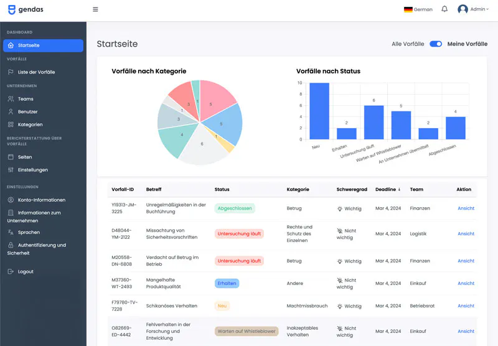Viewport: 498px width, 346px height.
Task: Click the Einstellungen sliders icon
Action: pos(11,170)
